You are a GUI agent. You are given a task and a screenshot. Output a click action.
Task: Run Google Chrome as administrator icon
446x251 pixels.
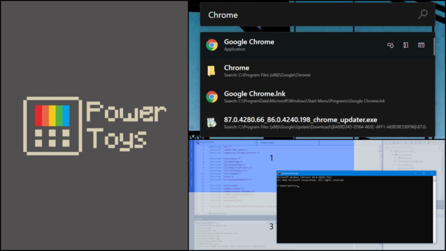click(x=390, y=45)
